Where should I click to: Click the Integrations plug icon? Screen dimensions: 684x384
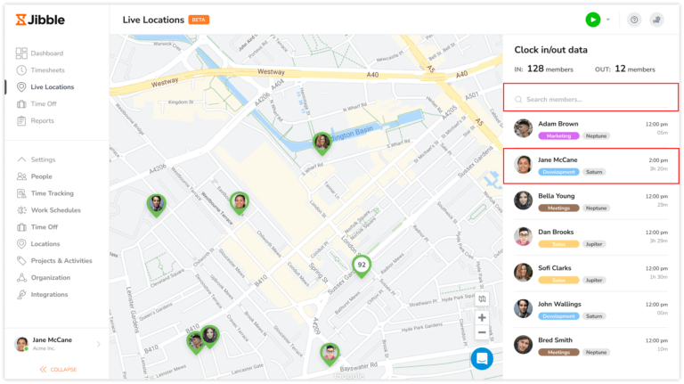coord(21,295)
